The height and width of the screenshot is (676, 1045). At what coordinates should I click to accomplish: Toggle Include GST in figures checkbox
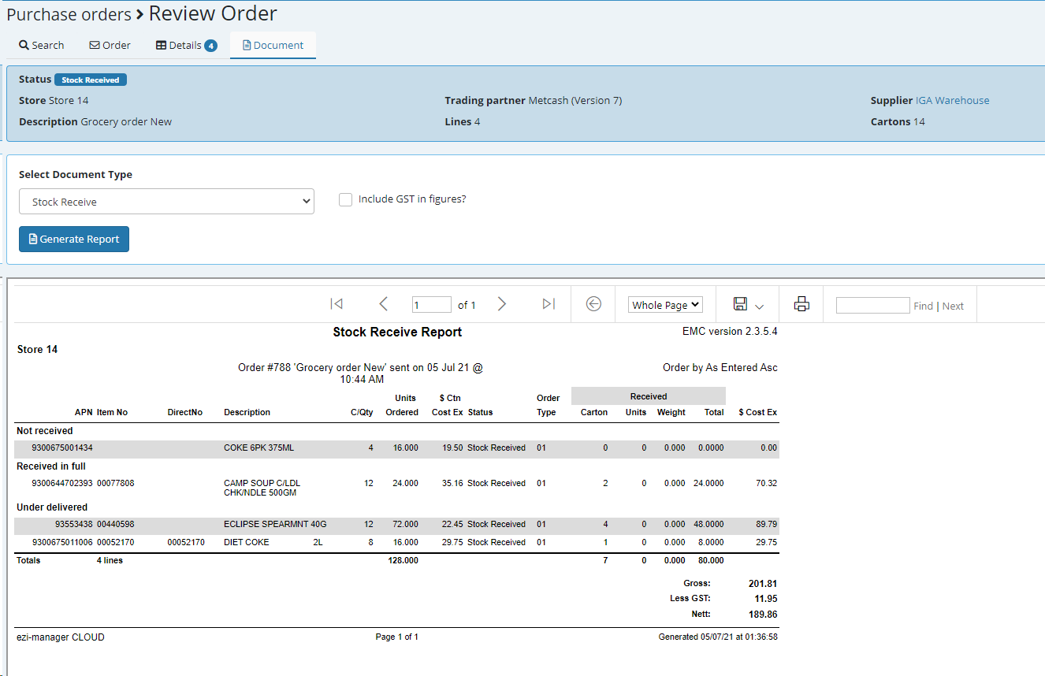tap(345, 199)
